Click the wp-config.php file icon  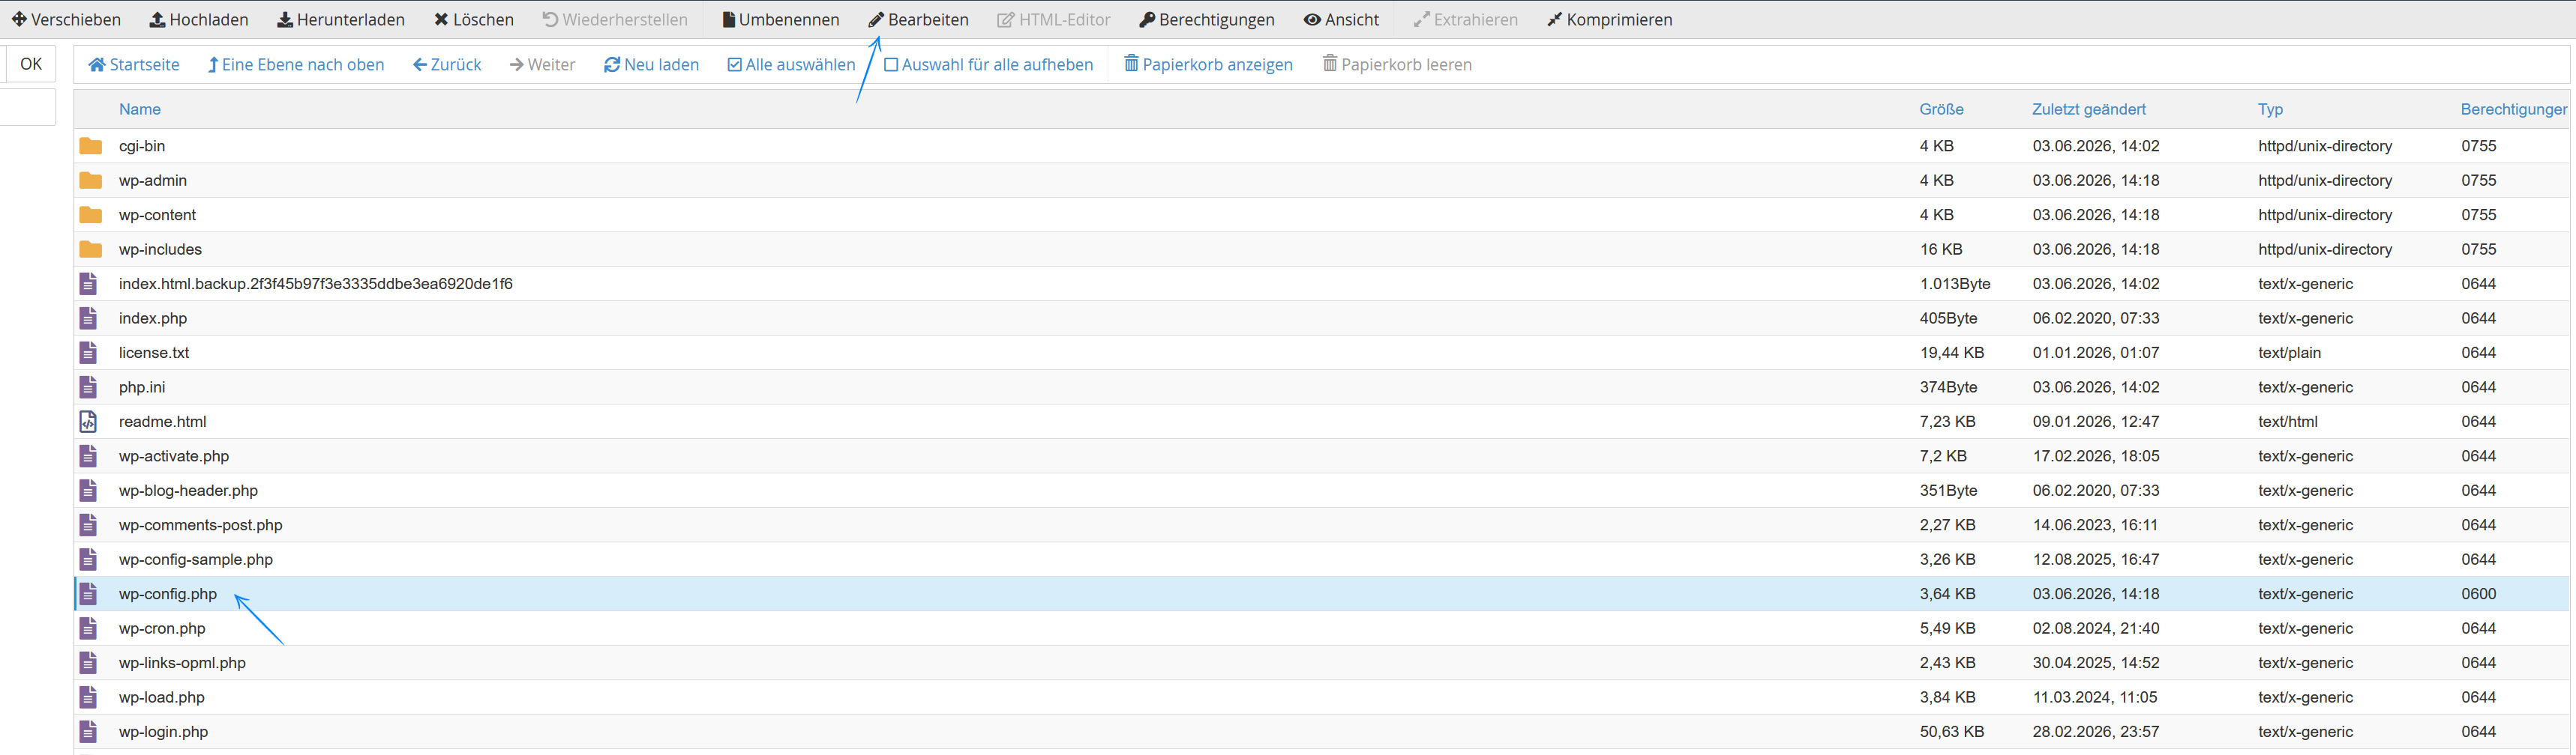pos(88,594)
